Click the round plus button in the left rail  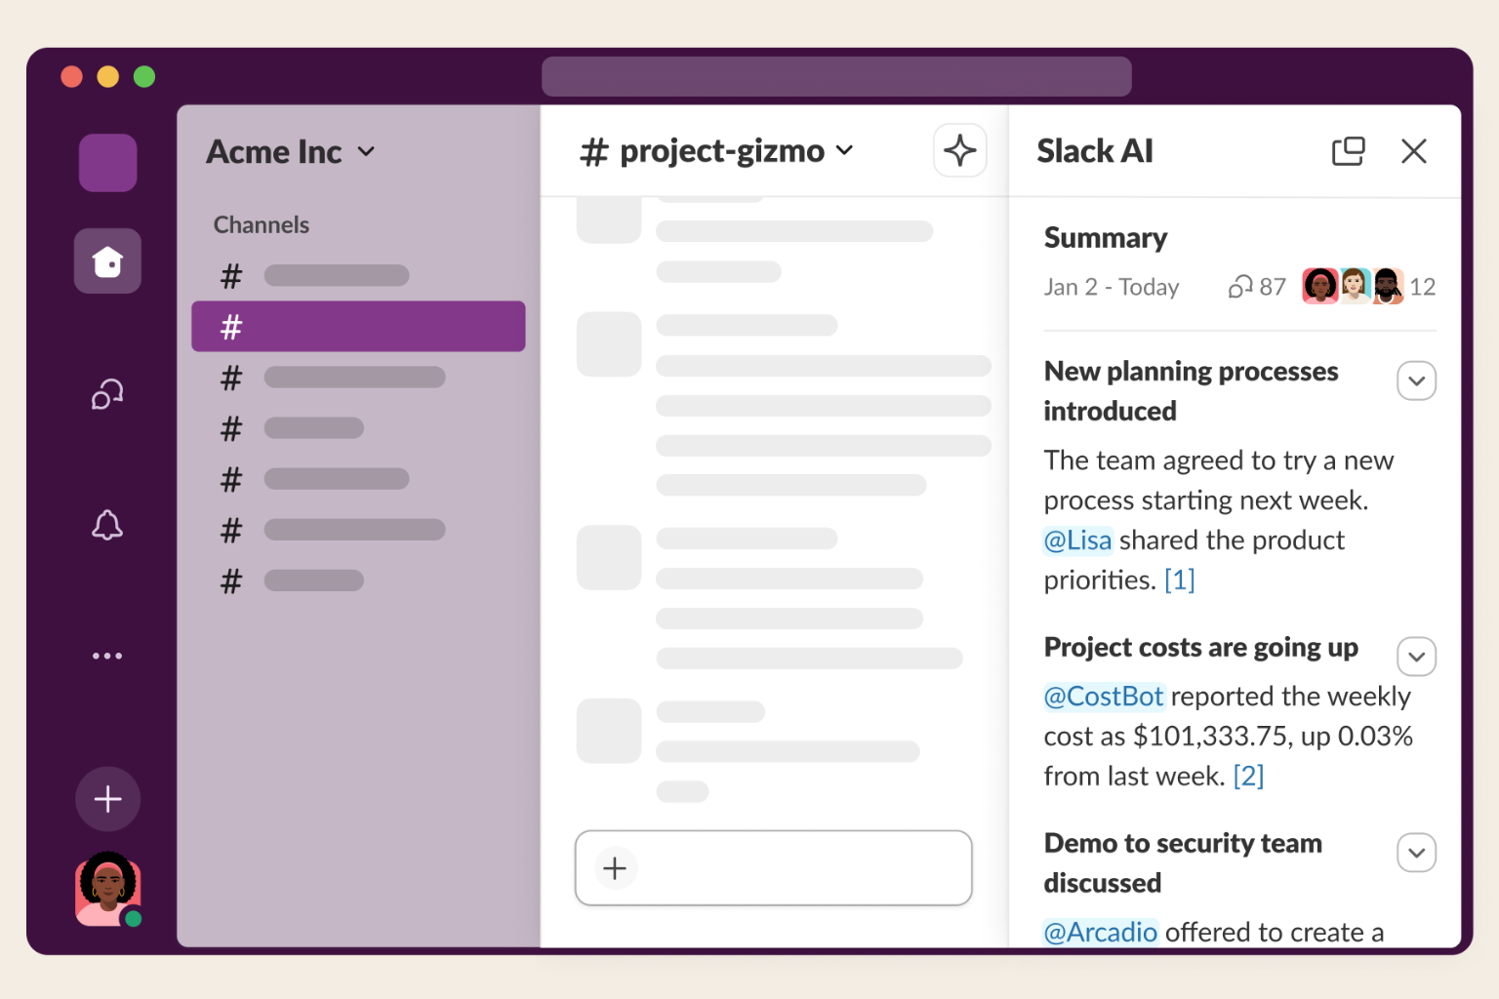tap(107, 799)
